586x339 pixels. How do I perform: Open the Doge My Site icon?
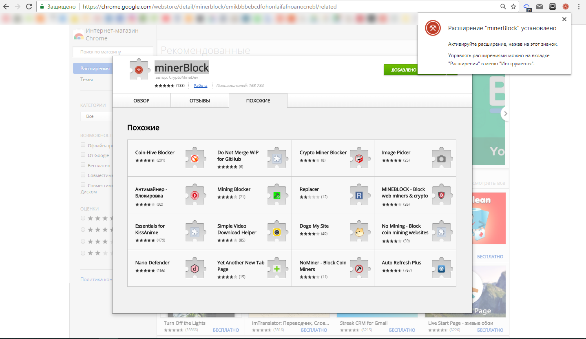click(359, 232)
